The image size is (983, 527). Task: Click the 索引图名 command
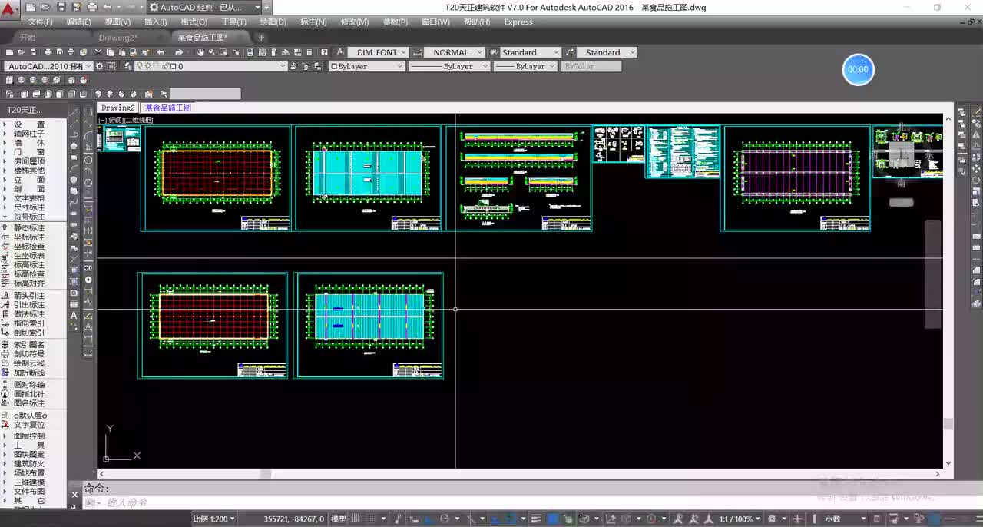point(29,345)
